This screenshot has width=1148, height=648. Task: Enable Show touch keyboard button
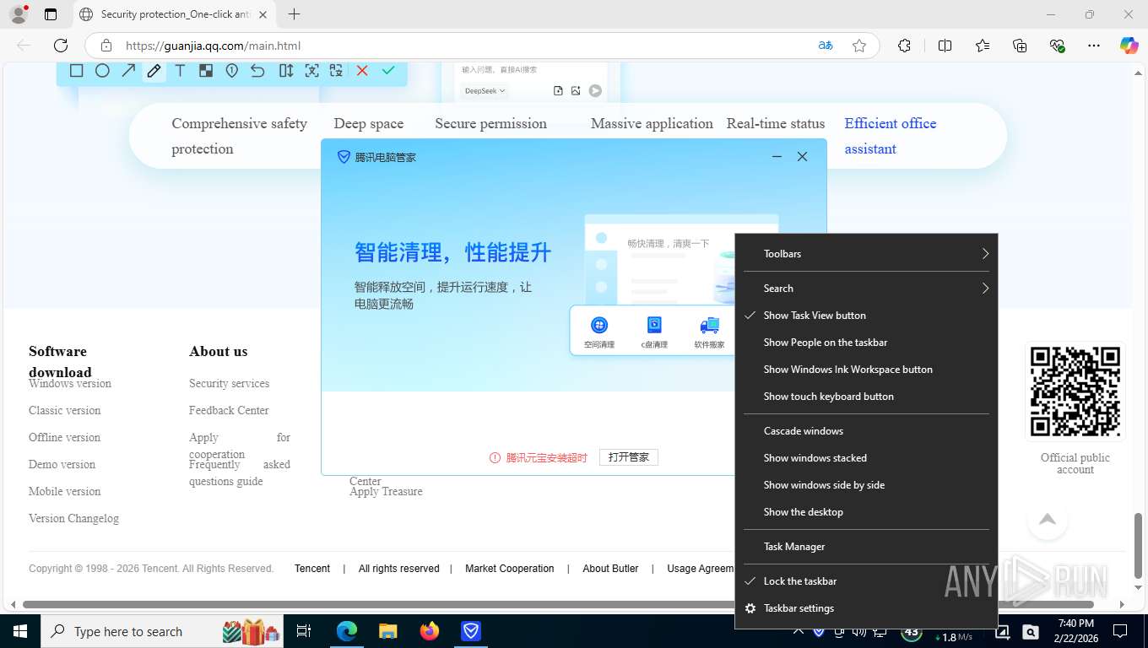tap(866, 397)
